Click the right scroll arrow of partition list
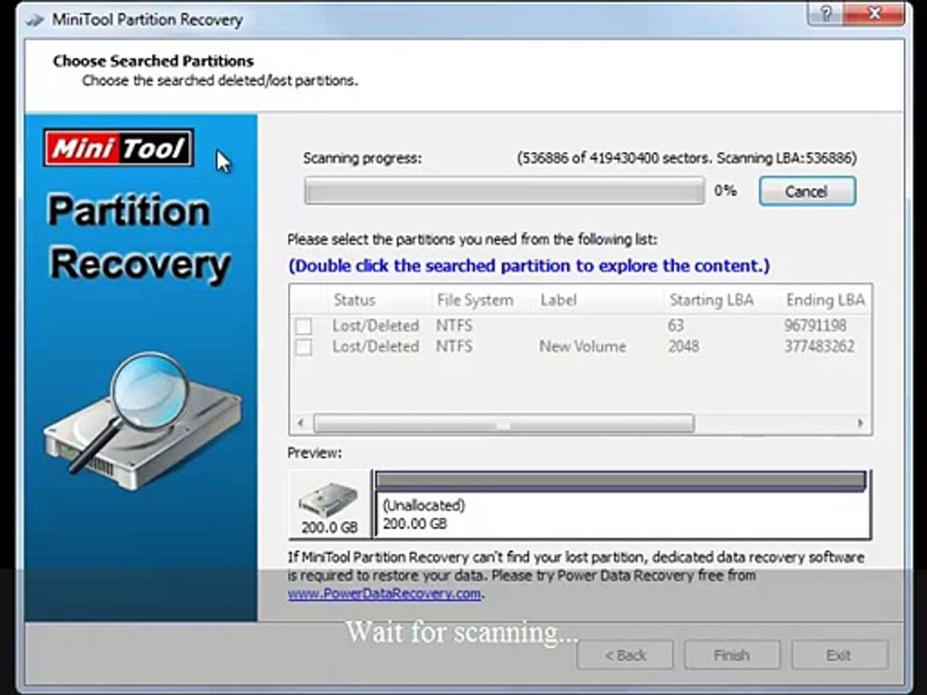The width and height of the screenshot is (927, 695). tap(861, 423)
